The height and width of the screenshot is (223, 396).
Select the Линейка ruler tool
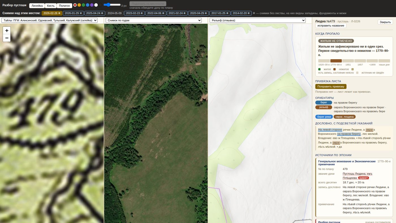pyautogui.click(x=37, y=6)
